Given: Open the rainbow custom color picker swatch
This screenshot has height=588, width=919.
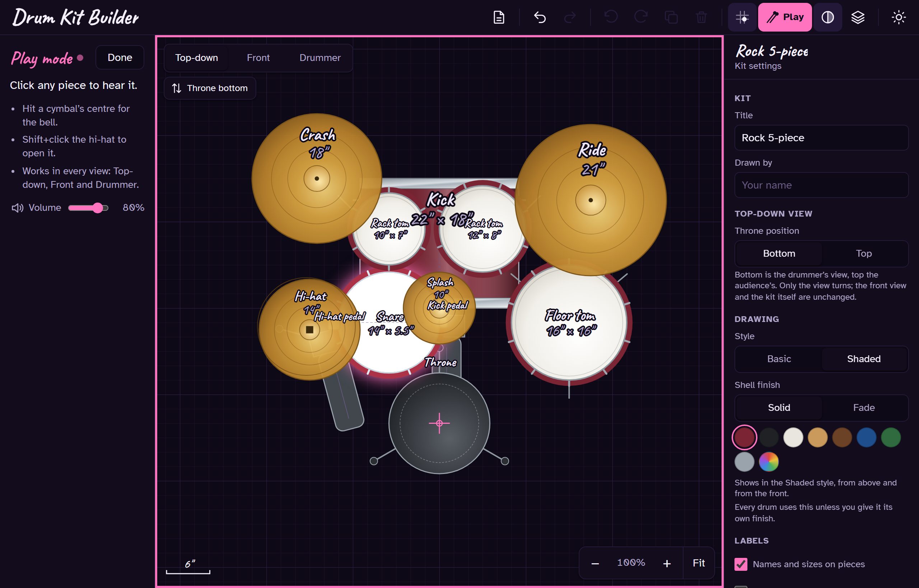Looking at the screenshot, I should click(x=769, y=462).
